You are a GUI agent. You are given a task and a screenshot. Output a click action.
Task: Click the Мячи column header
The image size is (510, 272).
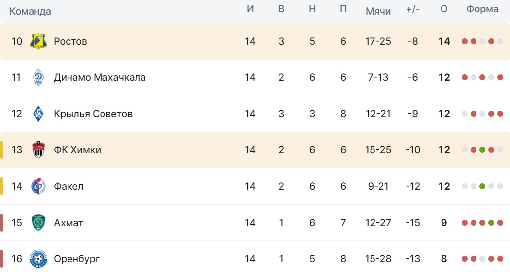click(x=378, y=11)
